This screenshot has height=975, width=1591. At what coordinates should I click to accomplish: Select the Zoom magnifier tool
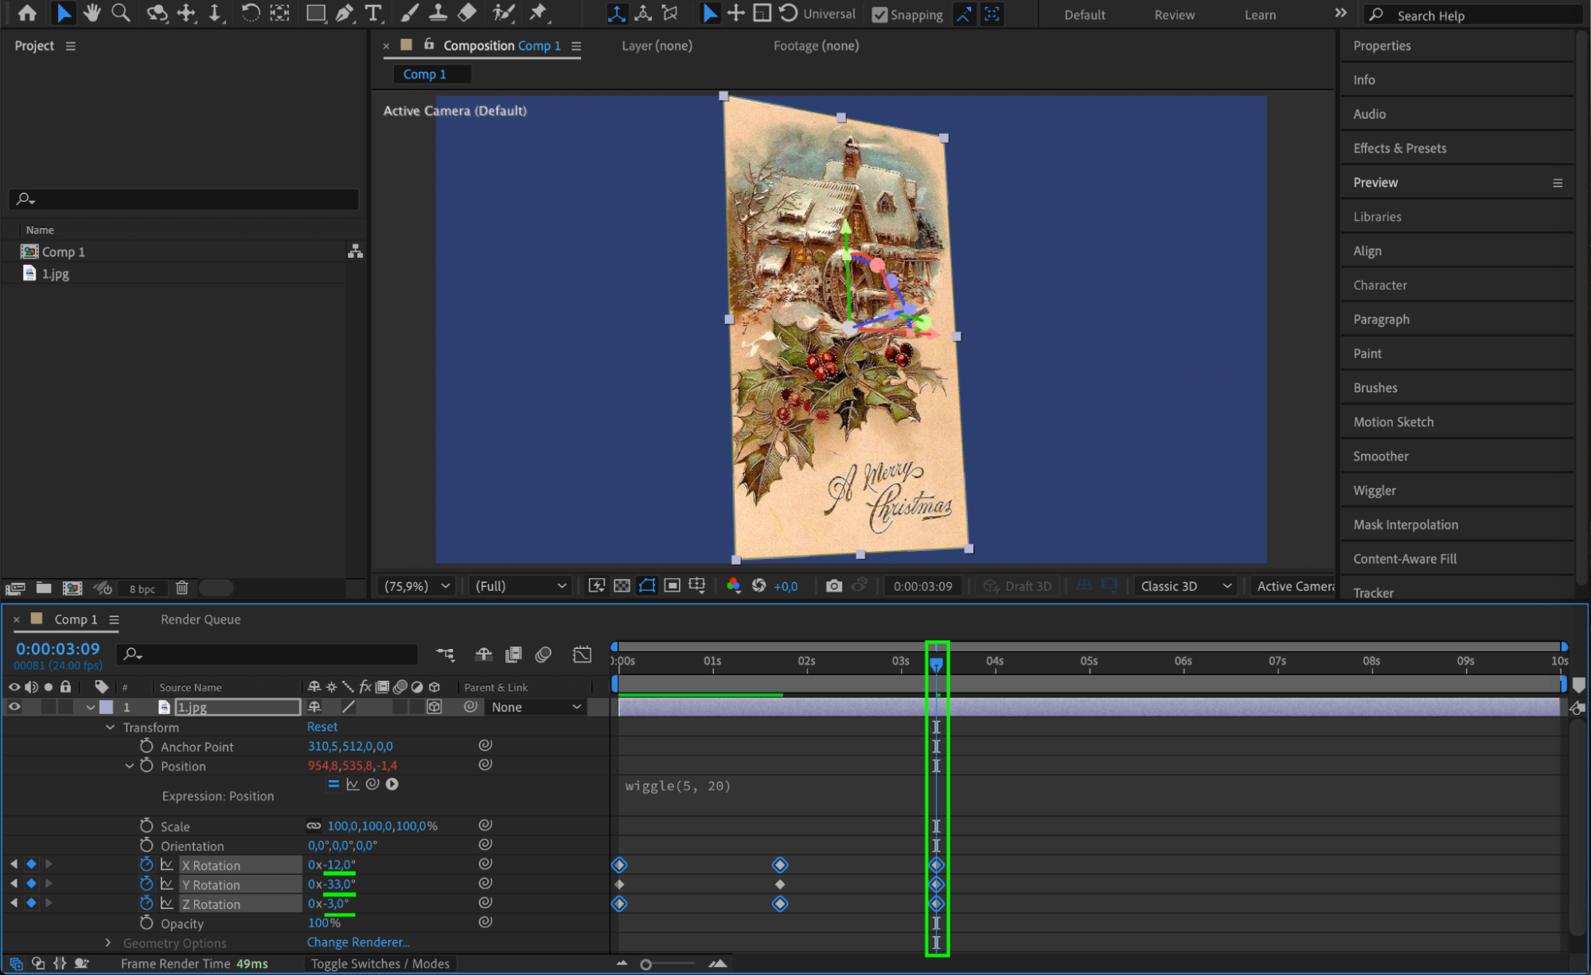(x=121, y=13)
